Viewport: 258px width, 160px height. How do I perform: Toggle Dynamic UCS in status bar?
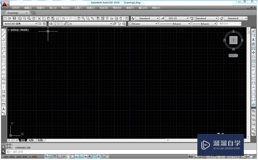point(81,157)
